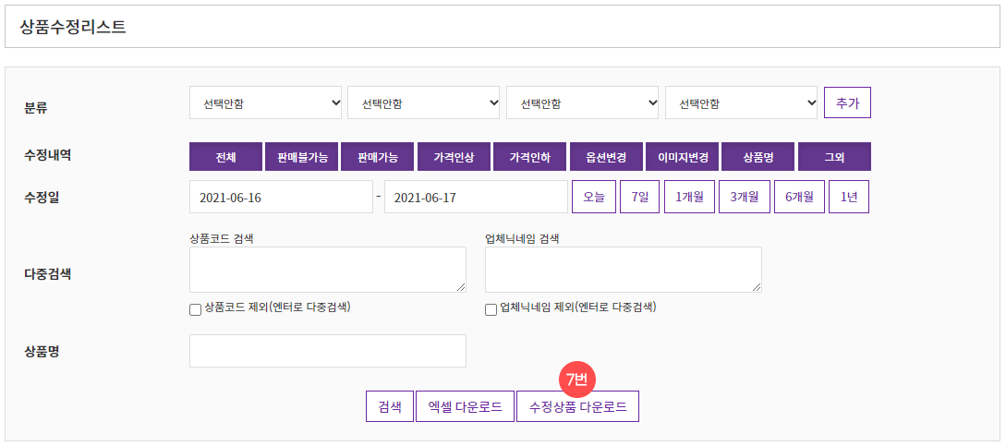Viewport: 1006px width, 446px height.
Task: Set the date range to 오늘
Action: point(593,197)
